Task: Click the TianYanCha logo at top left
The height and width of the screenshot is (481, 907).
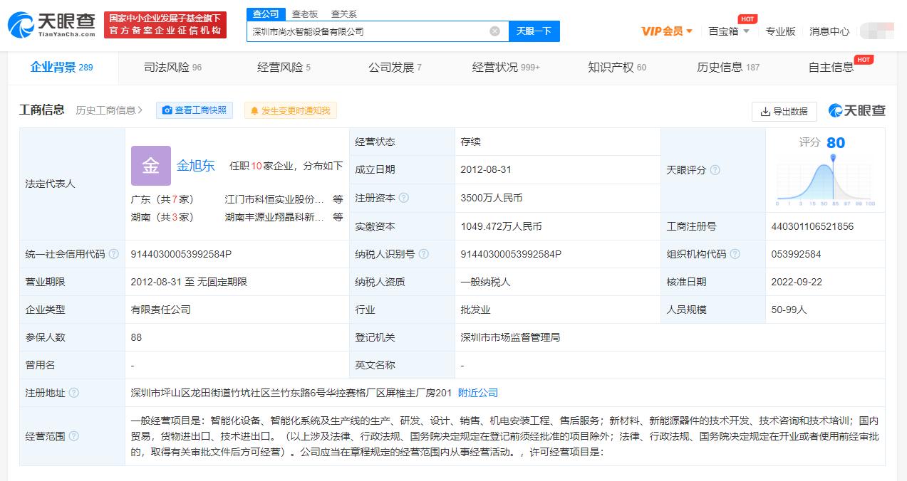Action: pyautogui.click(x=51, y=24)
